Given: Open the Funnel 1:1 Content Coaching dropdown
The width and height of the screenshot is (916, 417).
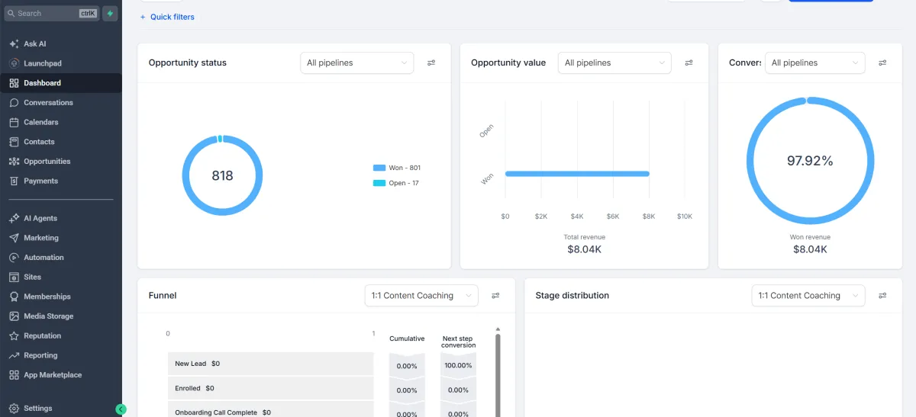Looking at the screenshot, I should pyautogui.click(x=421, y=296).
